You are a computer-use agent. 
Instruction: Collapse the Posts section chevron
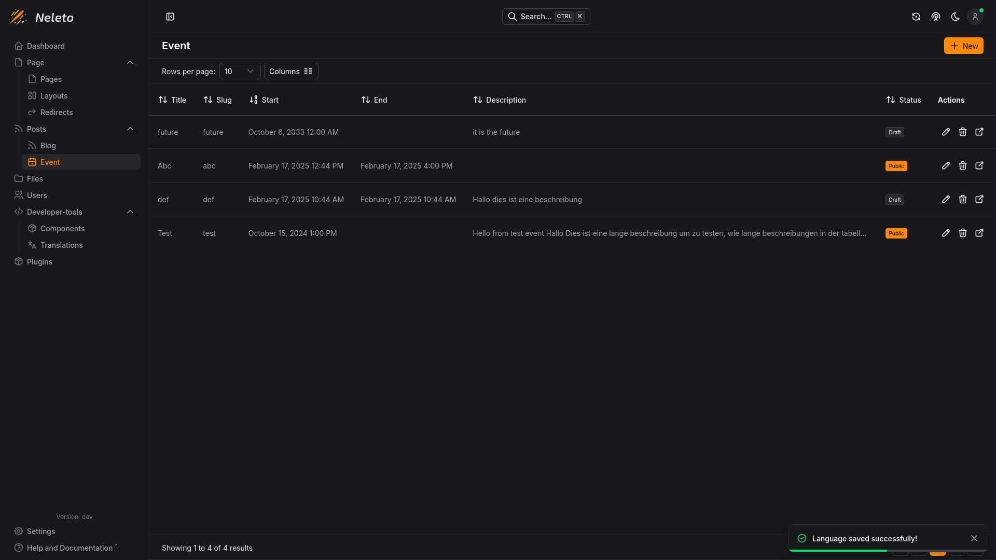pyautogui.click(x=130, y=129)
